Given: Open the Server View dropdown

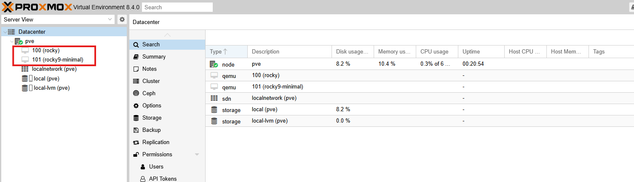Looking at the screenshot, I should pyautogui.click(x=110, y=19).
